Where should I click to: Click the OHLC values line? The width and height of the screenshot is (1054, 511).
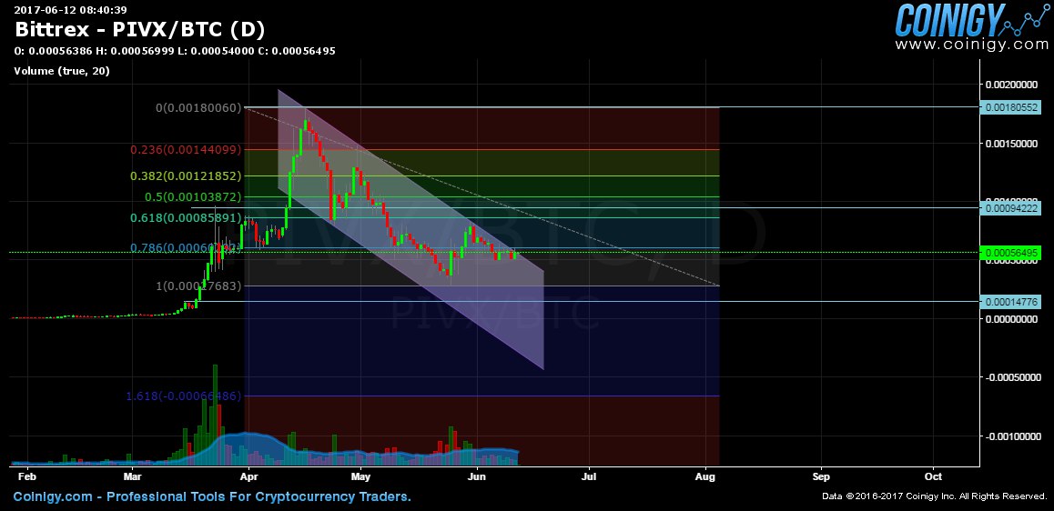click(x=175, y=51)
